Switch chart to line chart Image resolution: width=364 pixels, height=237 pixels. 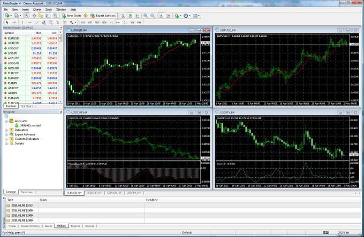138,15
